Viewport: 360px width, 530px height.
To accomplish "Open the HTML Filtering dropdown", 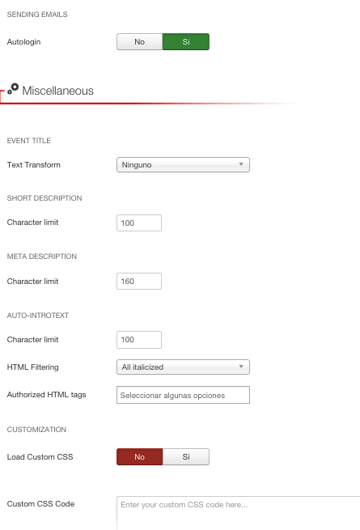I will [x=183, y=367].
